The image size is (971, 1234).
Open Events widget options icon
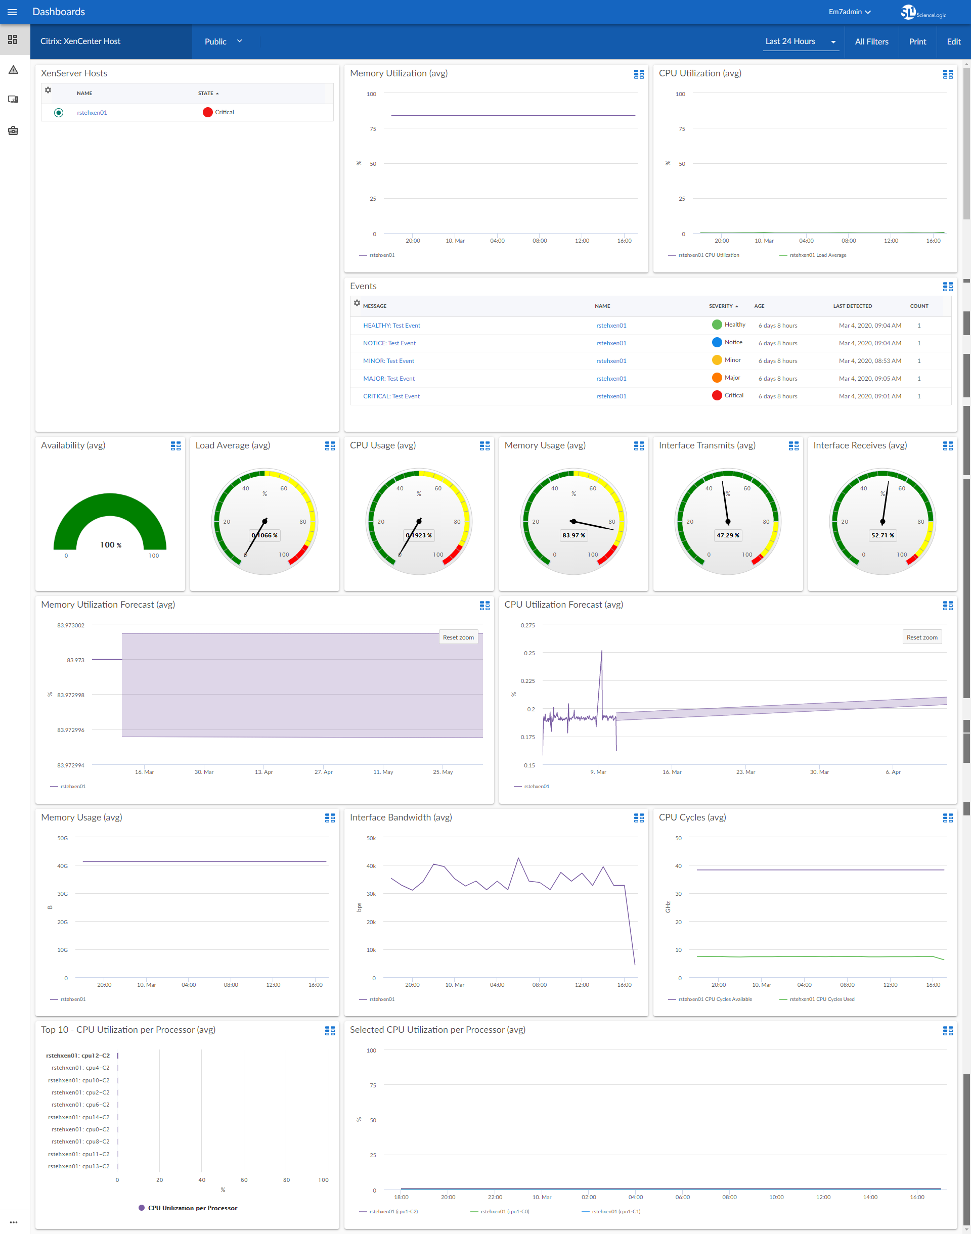(x=948, y=287)
